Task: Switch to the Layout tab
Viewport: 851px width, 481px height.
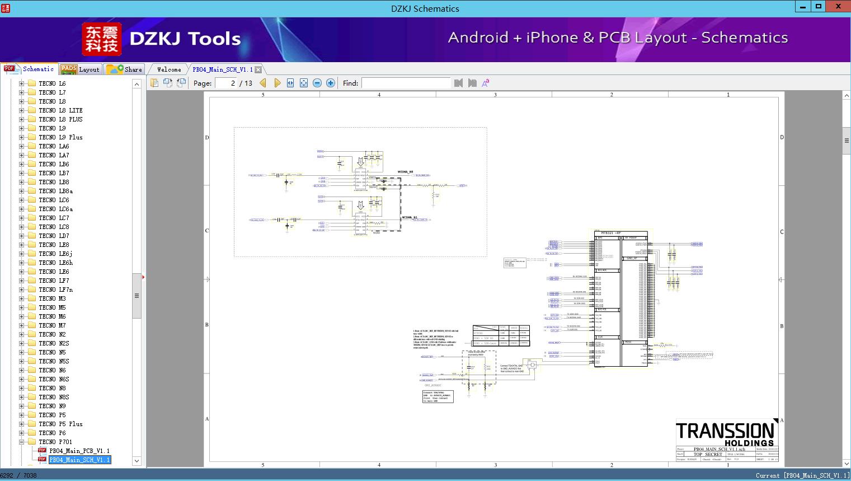Action: pyautogui.click(x=81, y=69)
